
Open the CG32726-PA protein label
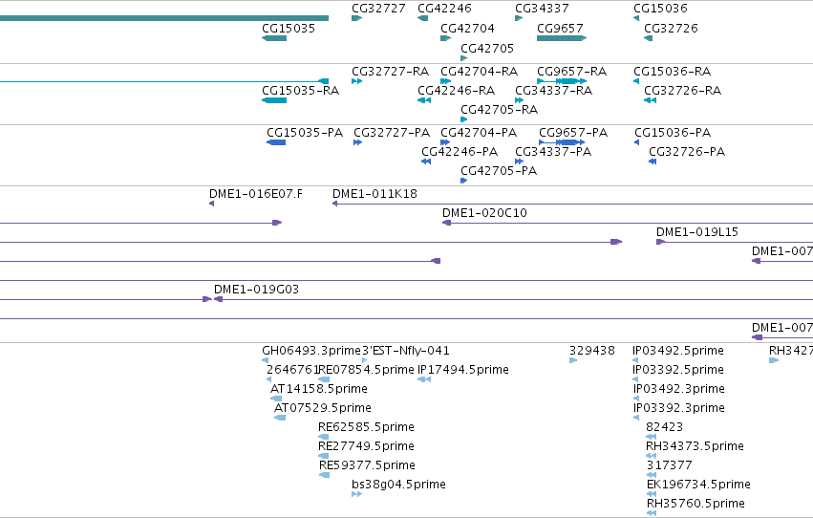(x=687, y=152)
